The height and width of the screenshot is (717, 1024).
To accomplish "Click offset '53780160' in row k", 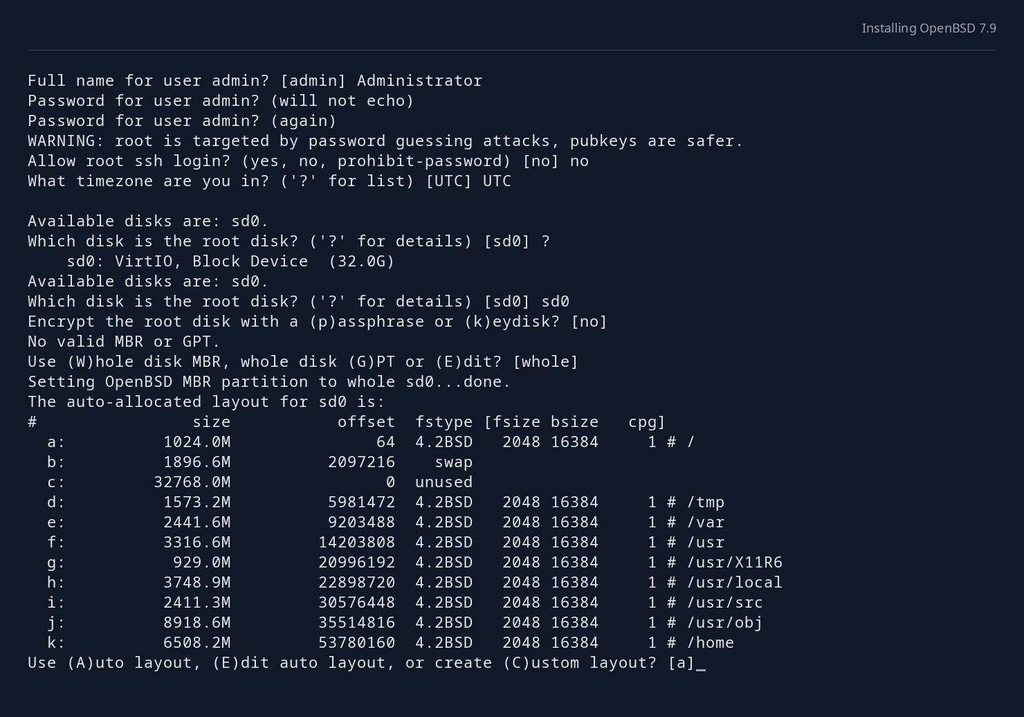I will (356, 642).
